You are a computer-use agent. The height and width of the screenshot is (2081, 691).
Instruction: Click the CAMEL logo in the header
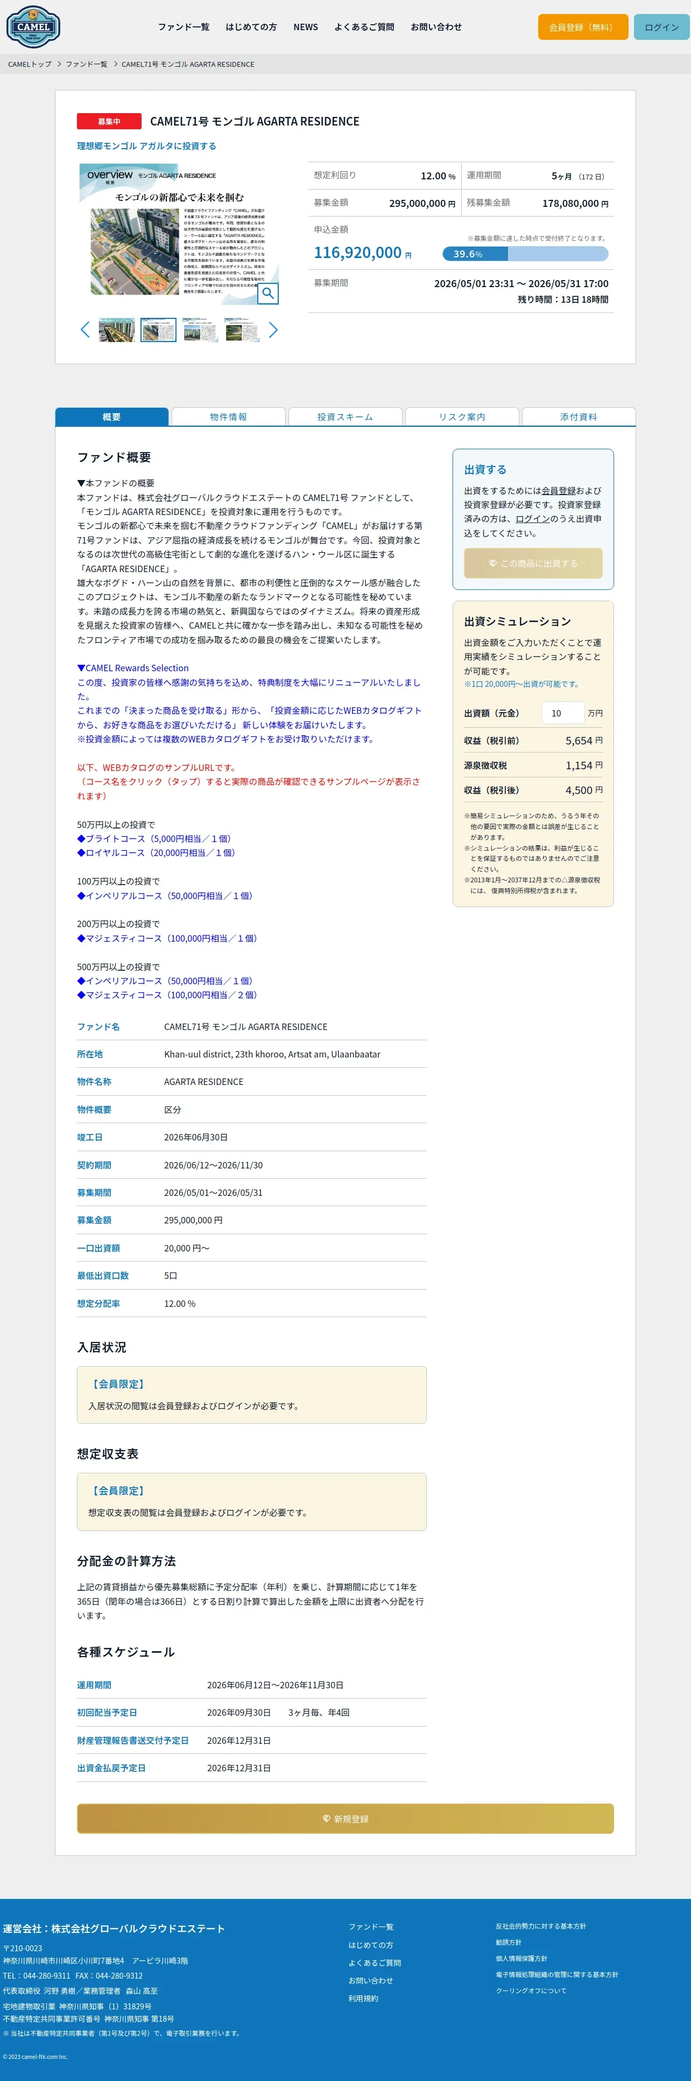click(33, 26)
